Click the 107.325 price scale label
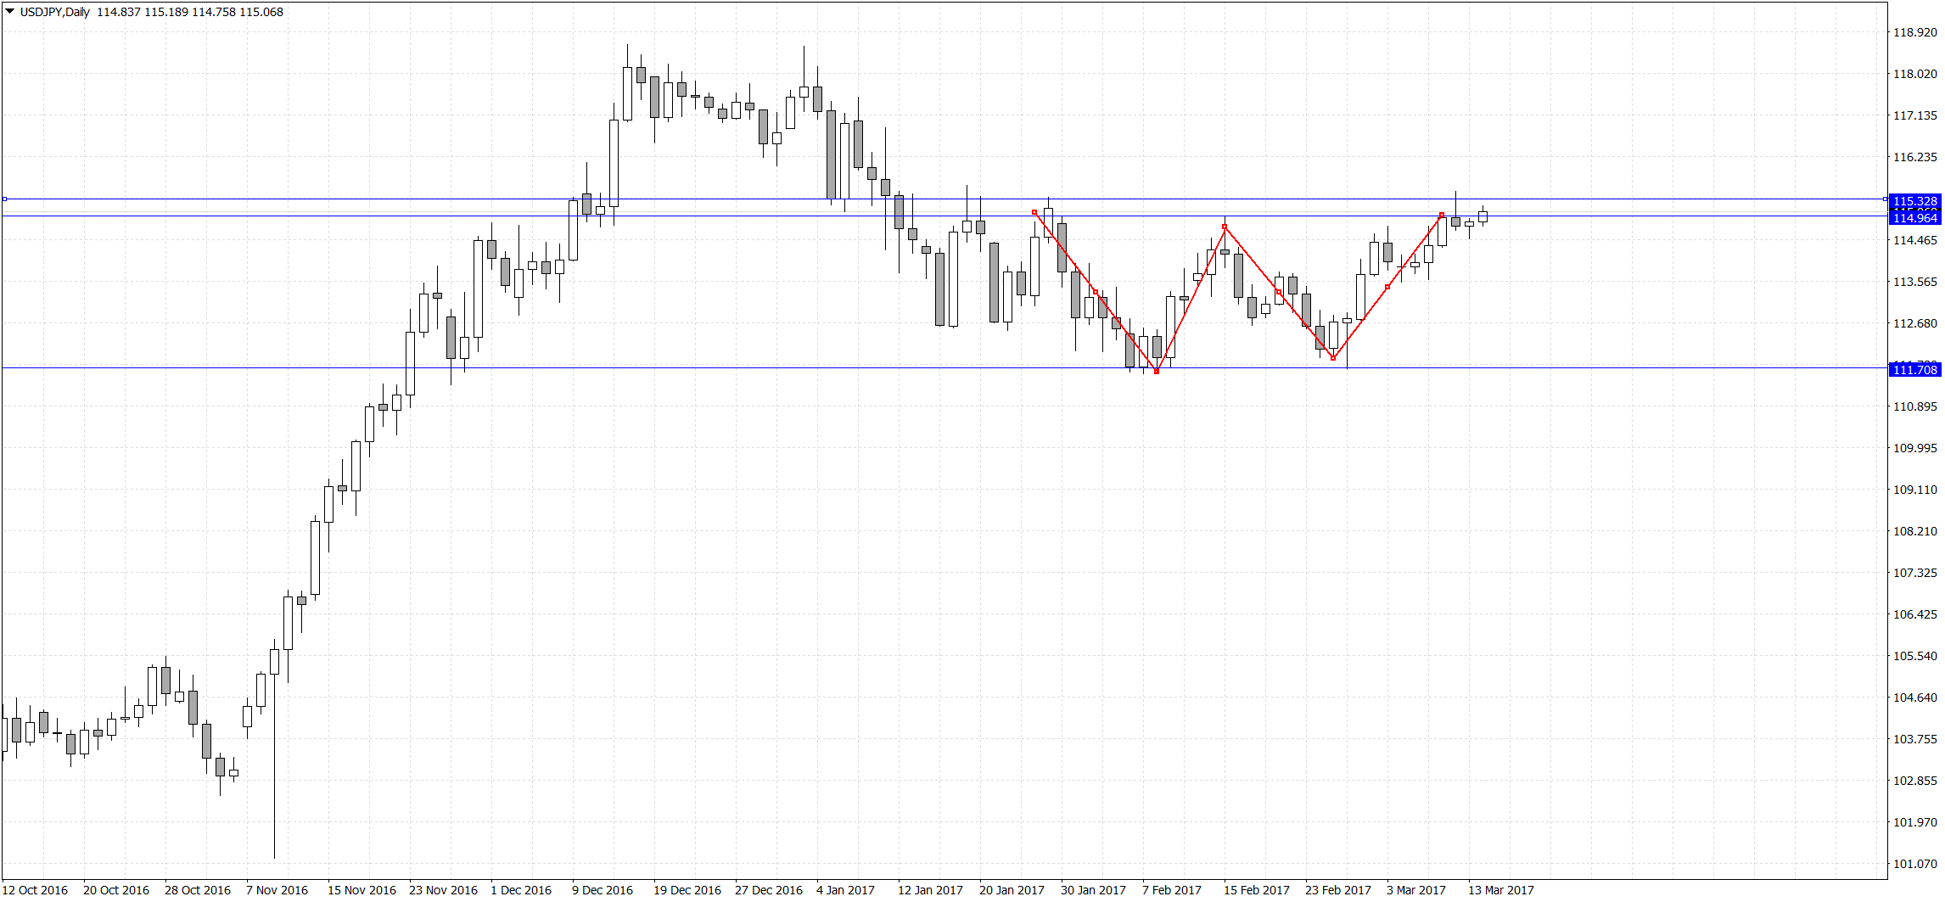 coord(1915,573)
